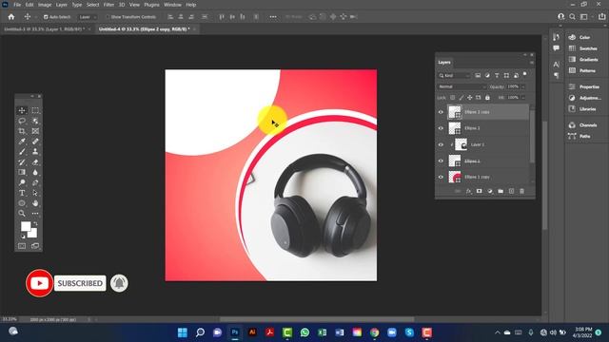Screen dimensions: 609x342
Task: Hide the Ellipse 2 layer
Action: pyautogui.click(x=441, y=128)
